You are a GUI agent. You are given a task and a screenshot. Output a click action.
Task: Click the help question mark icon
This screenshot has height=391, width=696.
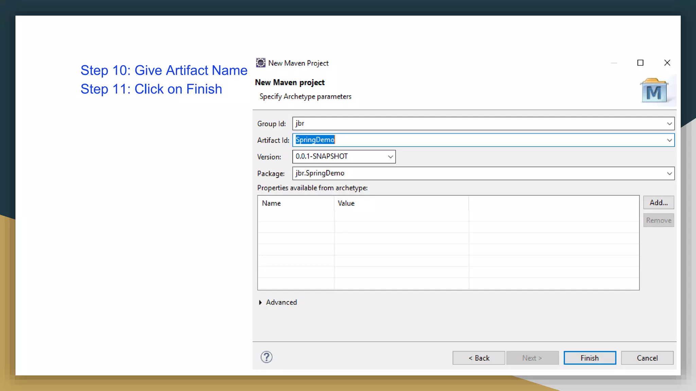pos(266,357)
